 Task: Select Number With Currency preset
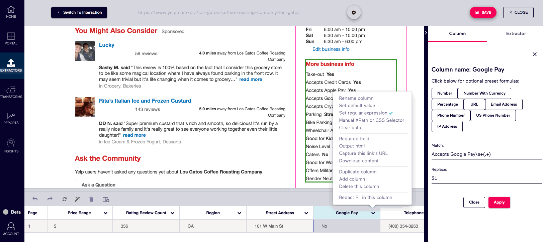(484, 93)
